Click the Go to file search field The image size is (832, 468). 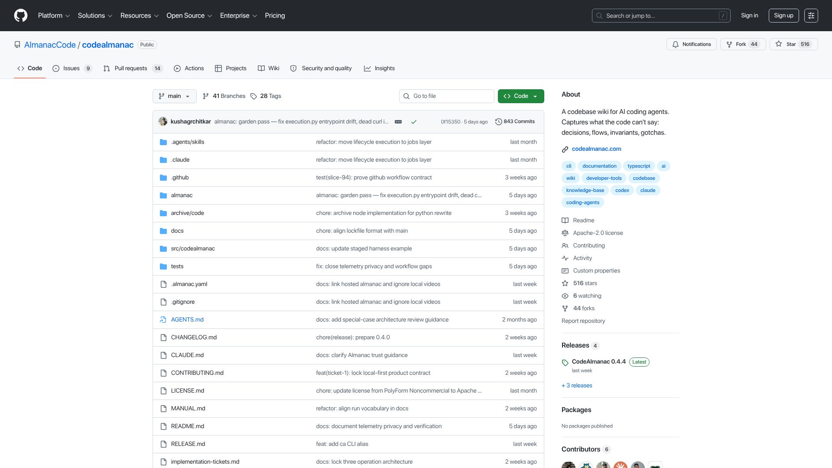446,96
